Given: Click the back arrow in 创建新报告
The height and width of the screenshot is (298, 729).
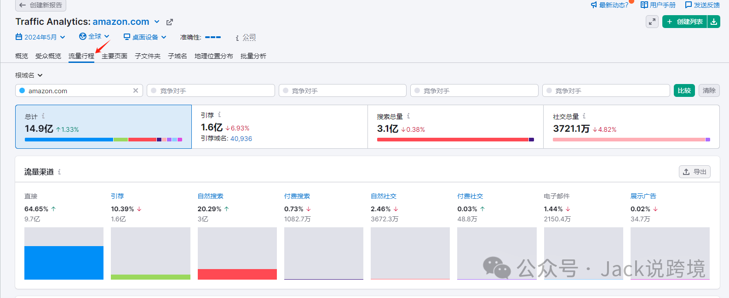Looking at the screenshot, I should click(23, 5).
